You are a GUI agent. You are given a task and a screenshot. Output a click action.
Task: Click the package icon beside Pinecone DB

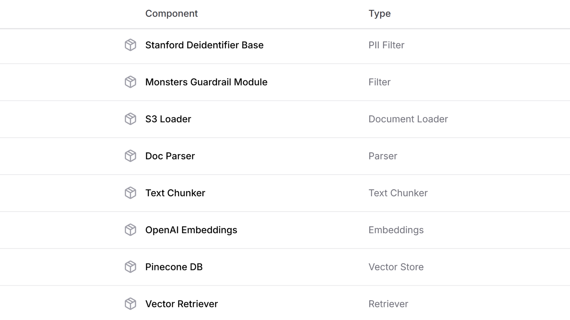point(130,267)
